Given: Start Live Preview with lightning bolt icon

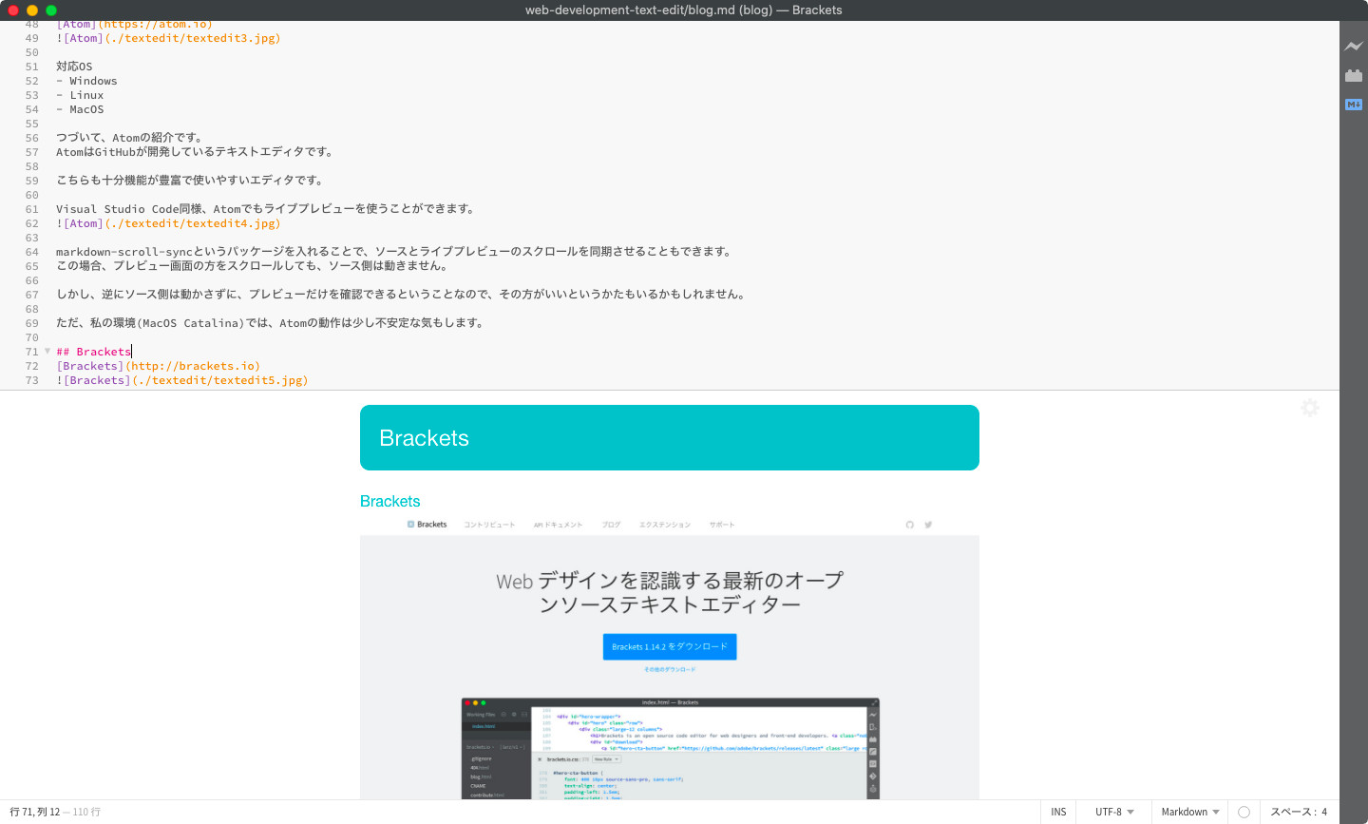Looking at the screenshot, I should pyautogui.click(x=1353, y=46).
